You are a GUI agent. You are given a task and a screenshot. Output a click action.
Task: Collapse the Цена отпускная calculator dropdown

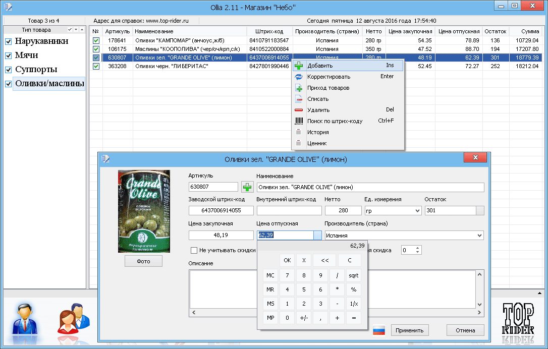pyautogui.click(x=317, y=236)
